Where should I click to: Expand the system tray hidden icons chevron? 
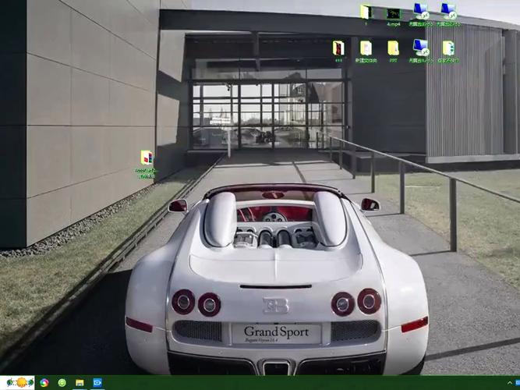tap(510, 383)
